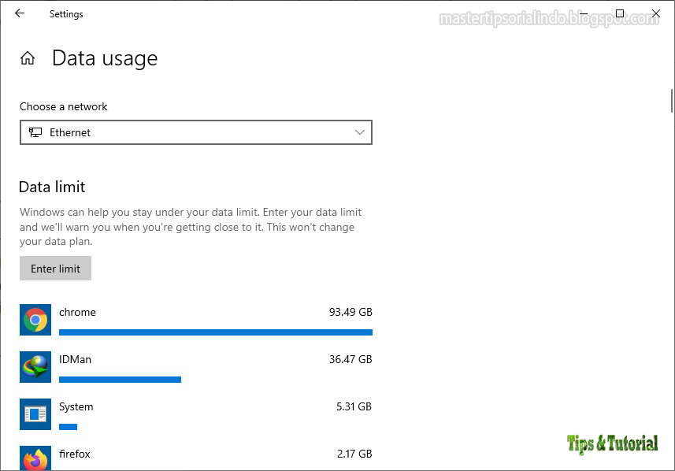Click the dropdown chevron beside Ethernet
675x471 pixels.
click(359, 132)
